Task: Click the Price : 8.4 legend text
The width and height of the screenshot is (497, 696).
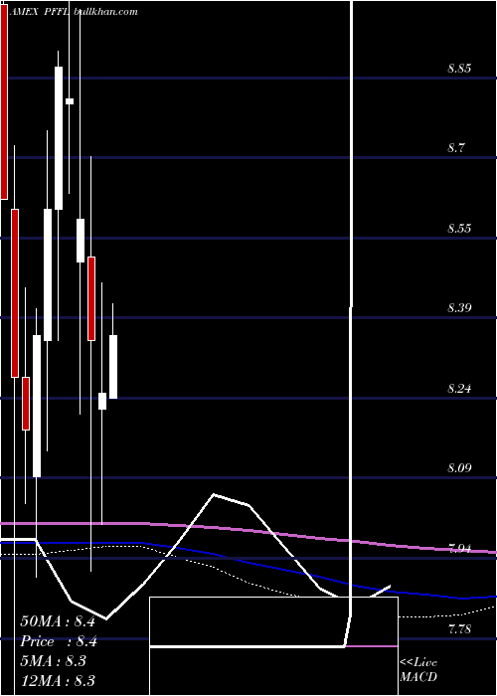Action: (x=59, y=641)
